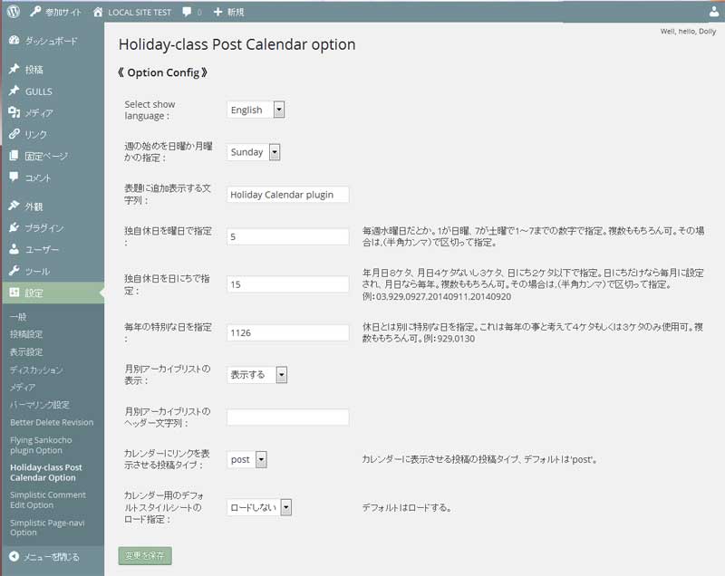Click the person icon next to ユーザー
725x576 pixels.
14,249
